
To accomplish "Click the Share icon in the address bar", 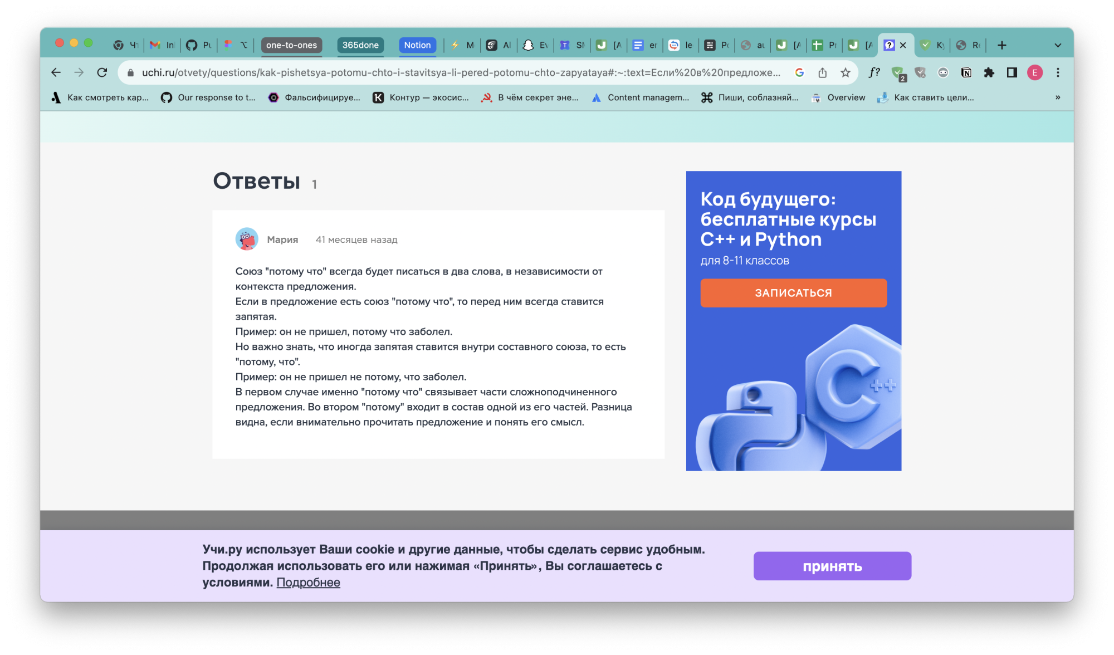I will tap(823, 72).
